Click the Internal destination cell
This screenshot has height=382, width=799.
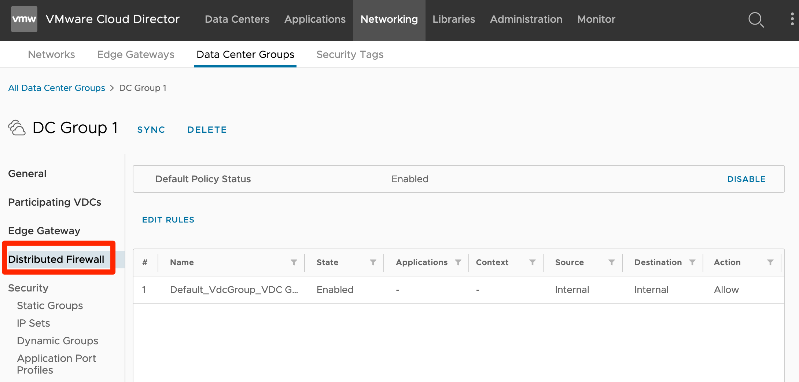click(651, 290)
